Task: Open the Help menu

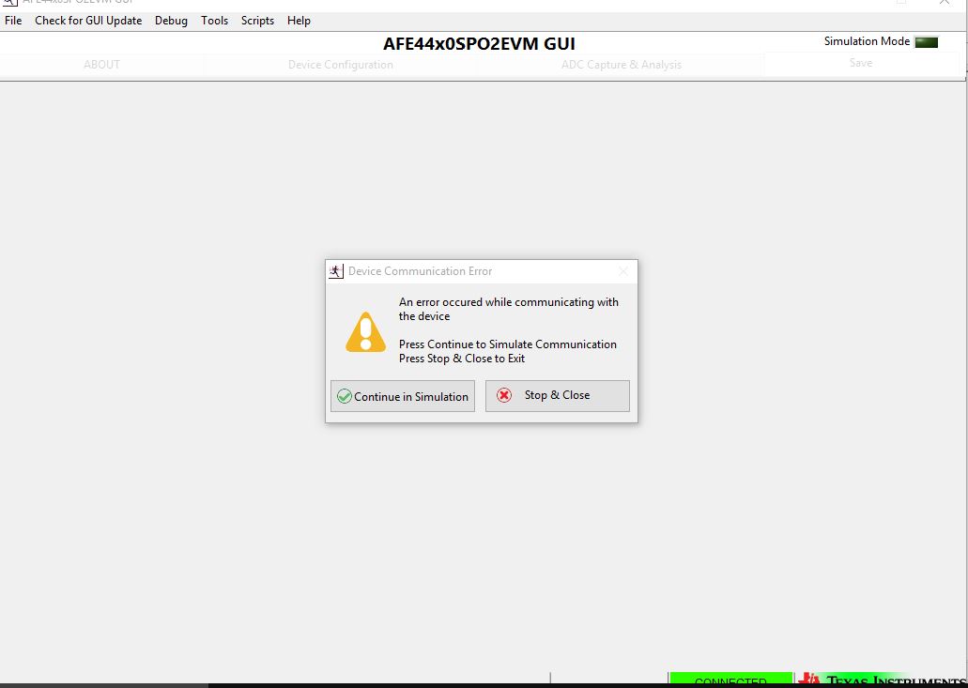Action: coord(299,21)
